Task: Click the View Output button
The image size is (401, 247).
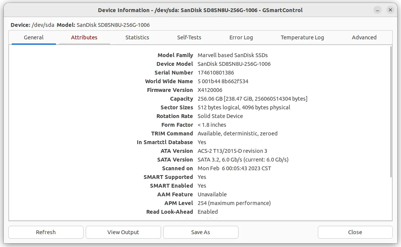Action: click(123, 232)
